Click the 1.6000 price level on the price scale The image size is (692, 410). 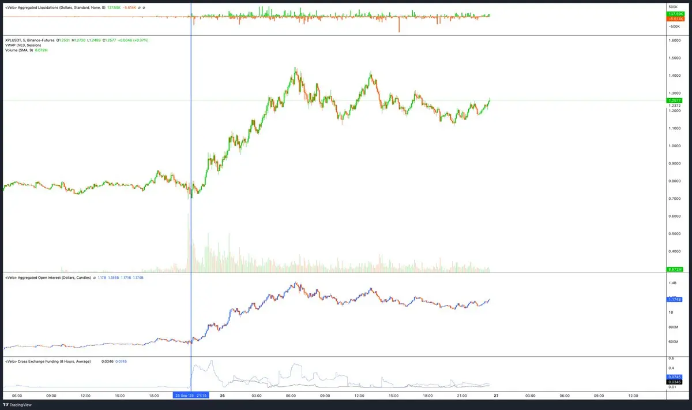click(x=675, y=40)
